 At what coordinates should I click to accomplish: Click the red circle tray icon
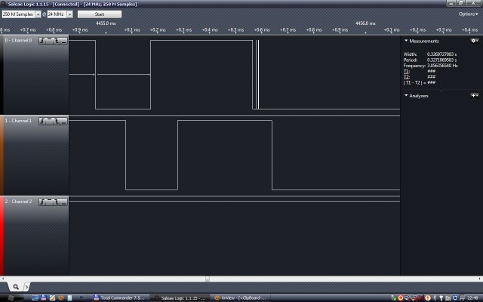pyautogui.click(x=401, y=298)
